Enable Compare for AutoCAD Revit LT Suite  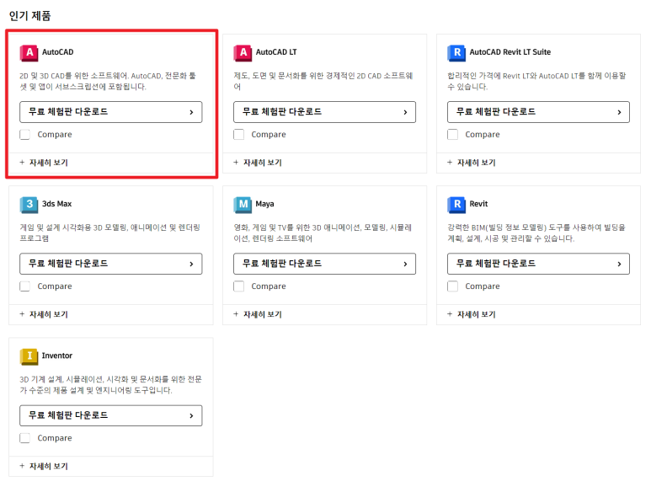(x=452, y=135)
